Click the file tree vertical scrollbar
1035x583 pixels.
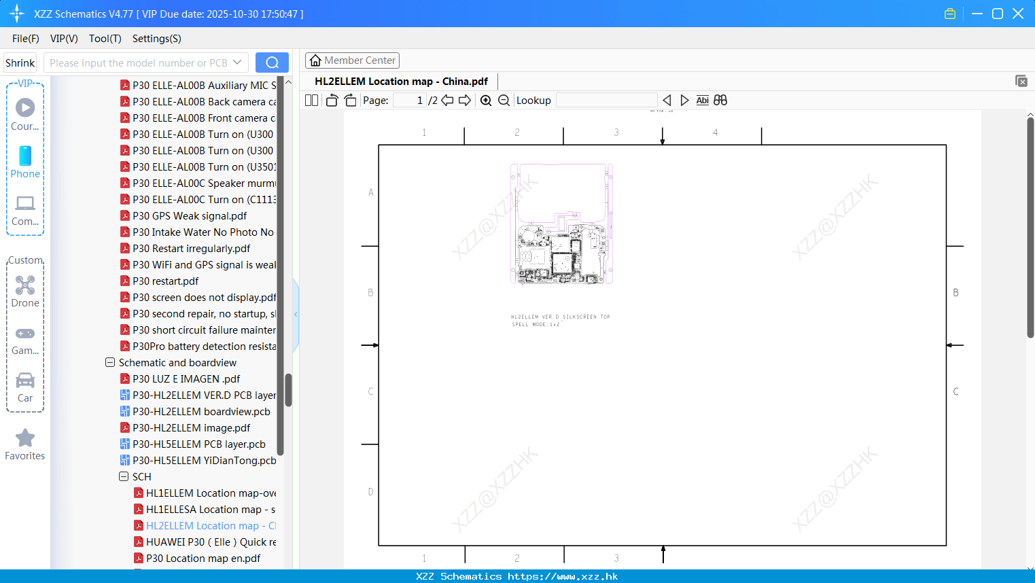pyautogui.click(x=288, y=389)
